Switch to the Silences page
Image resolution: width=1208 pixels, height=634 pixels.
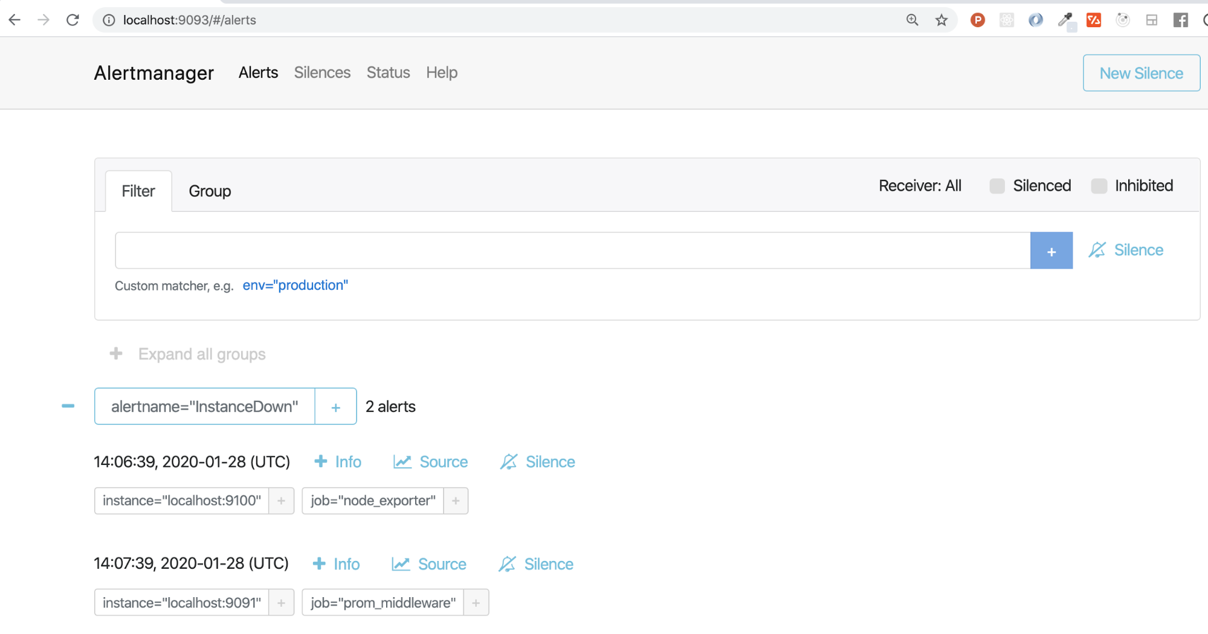(322, 72)
